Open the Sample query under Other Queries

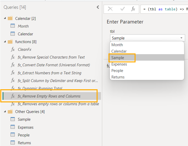pos(24,119)
